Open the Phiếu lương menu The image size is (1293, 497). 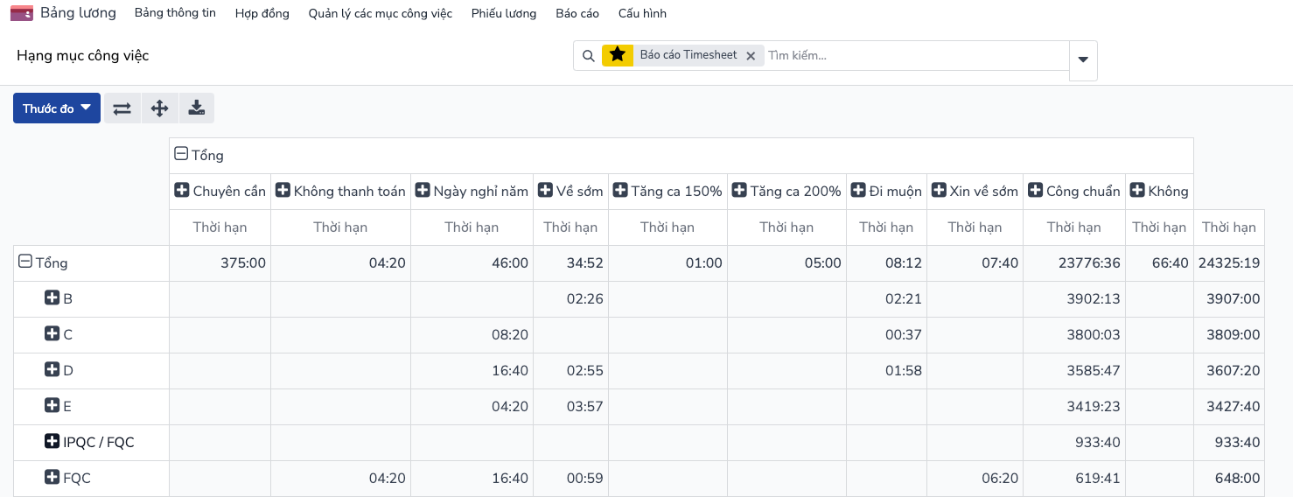coord(503,13)
